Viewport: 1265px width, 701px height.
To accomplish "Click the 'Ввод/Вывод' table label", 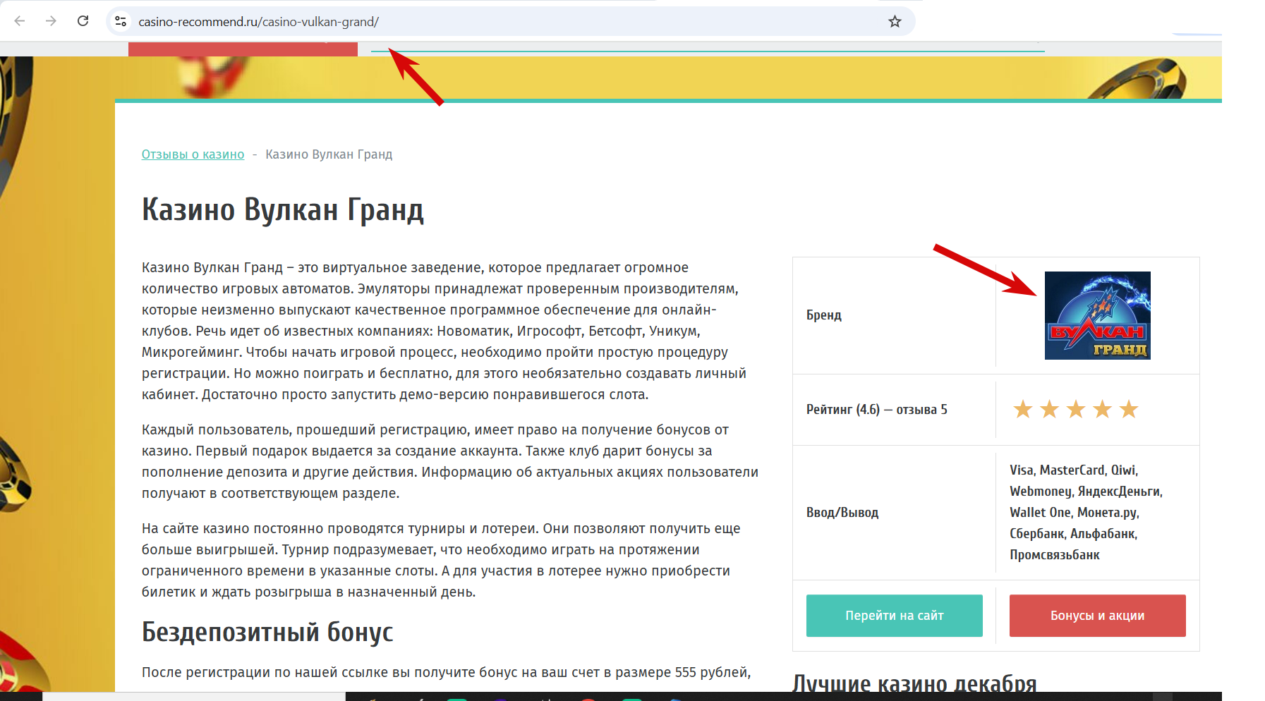I will (x=842, y=513).
